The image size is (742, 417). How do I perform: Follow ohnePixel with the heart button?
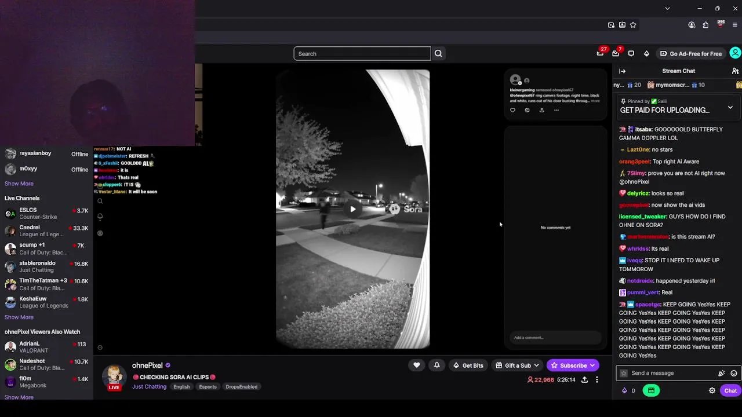[416, 365]
